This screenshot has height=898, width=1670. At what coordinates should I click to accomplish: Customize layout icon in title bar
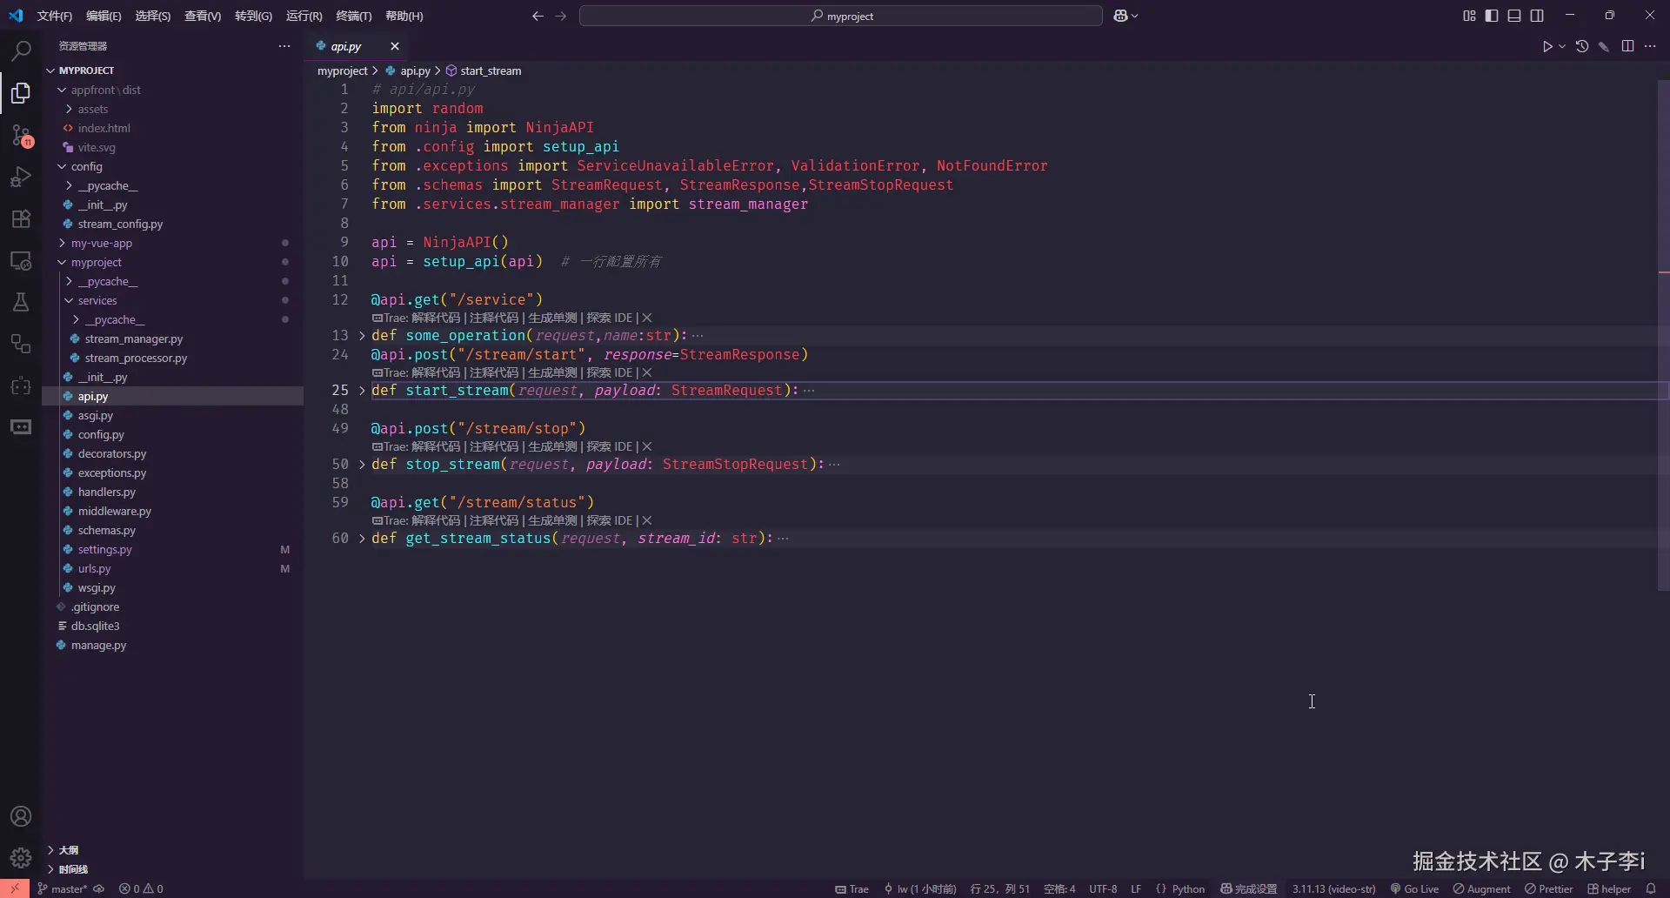pos(1469,16)
